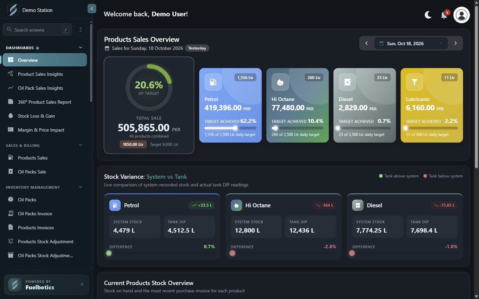
Task: Click the Hi Octane difference red indicator dot
Action: click(233, 253)
